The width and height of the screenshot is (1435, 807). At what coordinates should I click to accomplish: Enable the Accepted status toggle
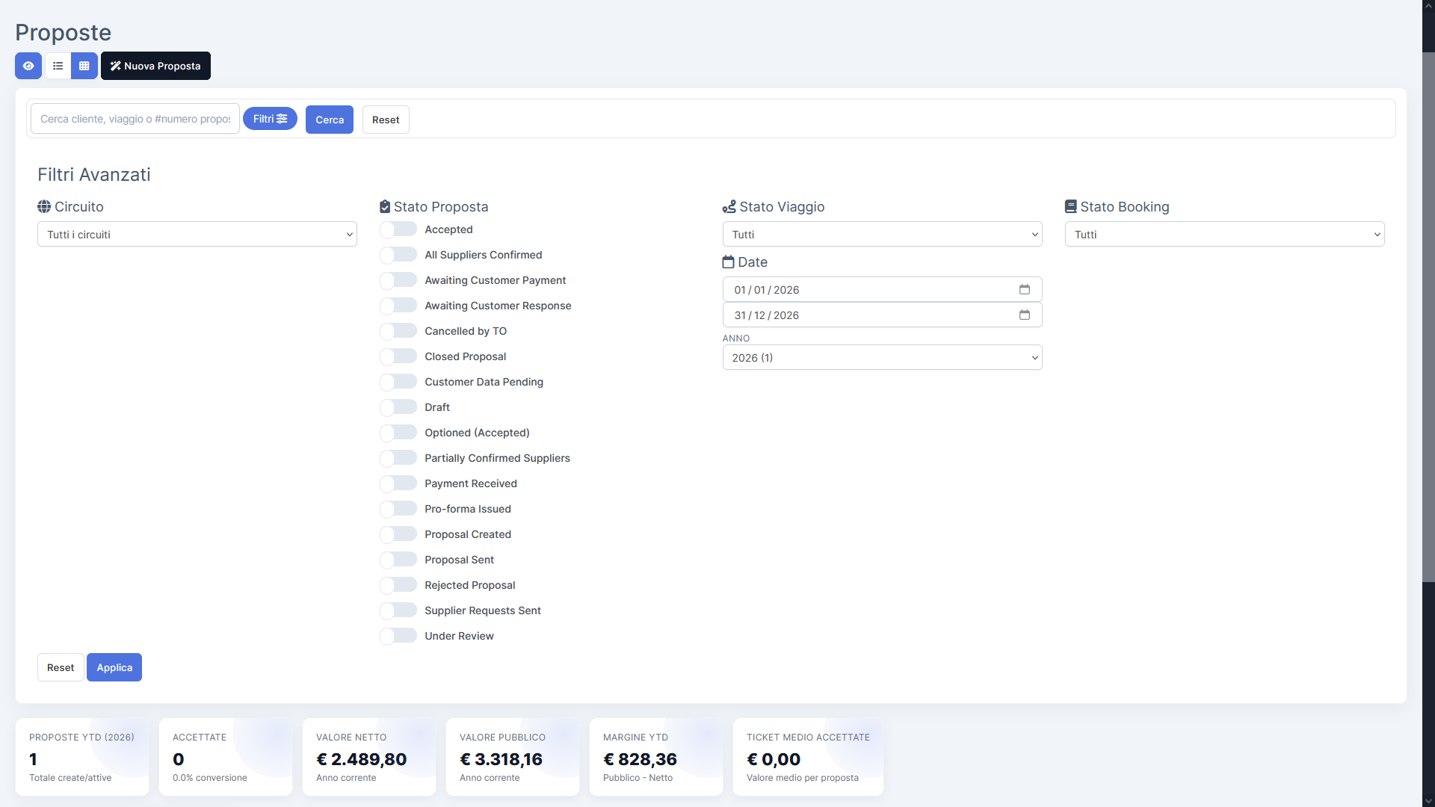pyautogui.click(x=398, y=229)
